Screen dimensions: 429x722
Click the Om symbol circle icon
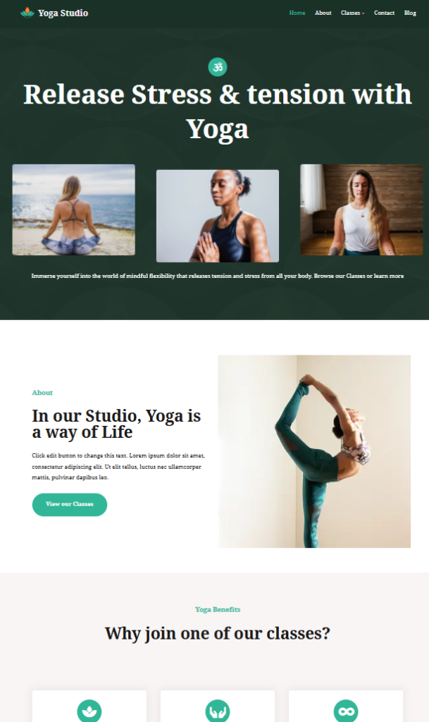click(218, 67)
